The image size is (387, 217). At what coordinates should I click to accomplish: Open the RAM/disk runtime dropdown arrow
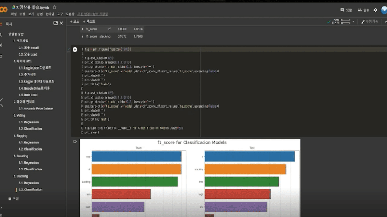[353, 21]
